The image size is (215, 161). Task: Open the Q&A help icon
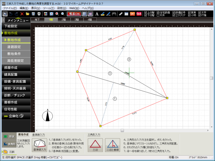tap(139, 14)
